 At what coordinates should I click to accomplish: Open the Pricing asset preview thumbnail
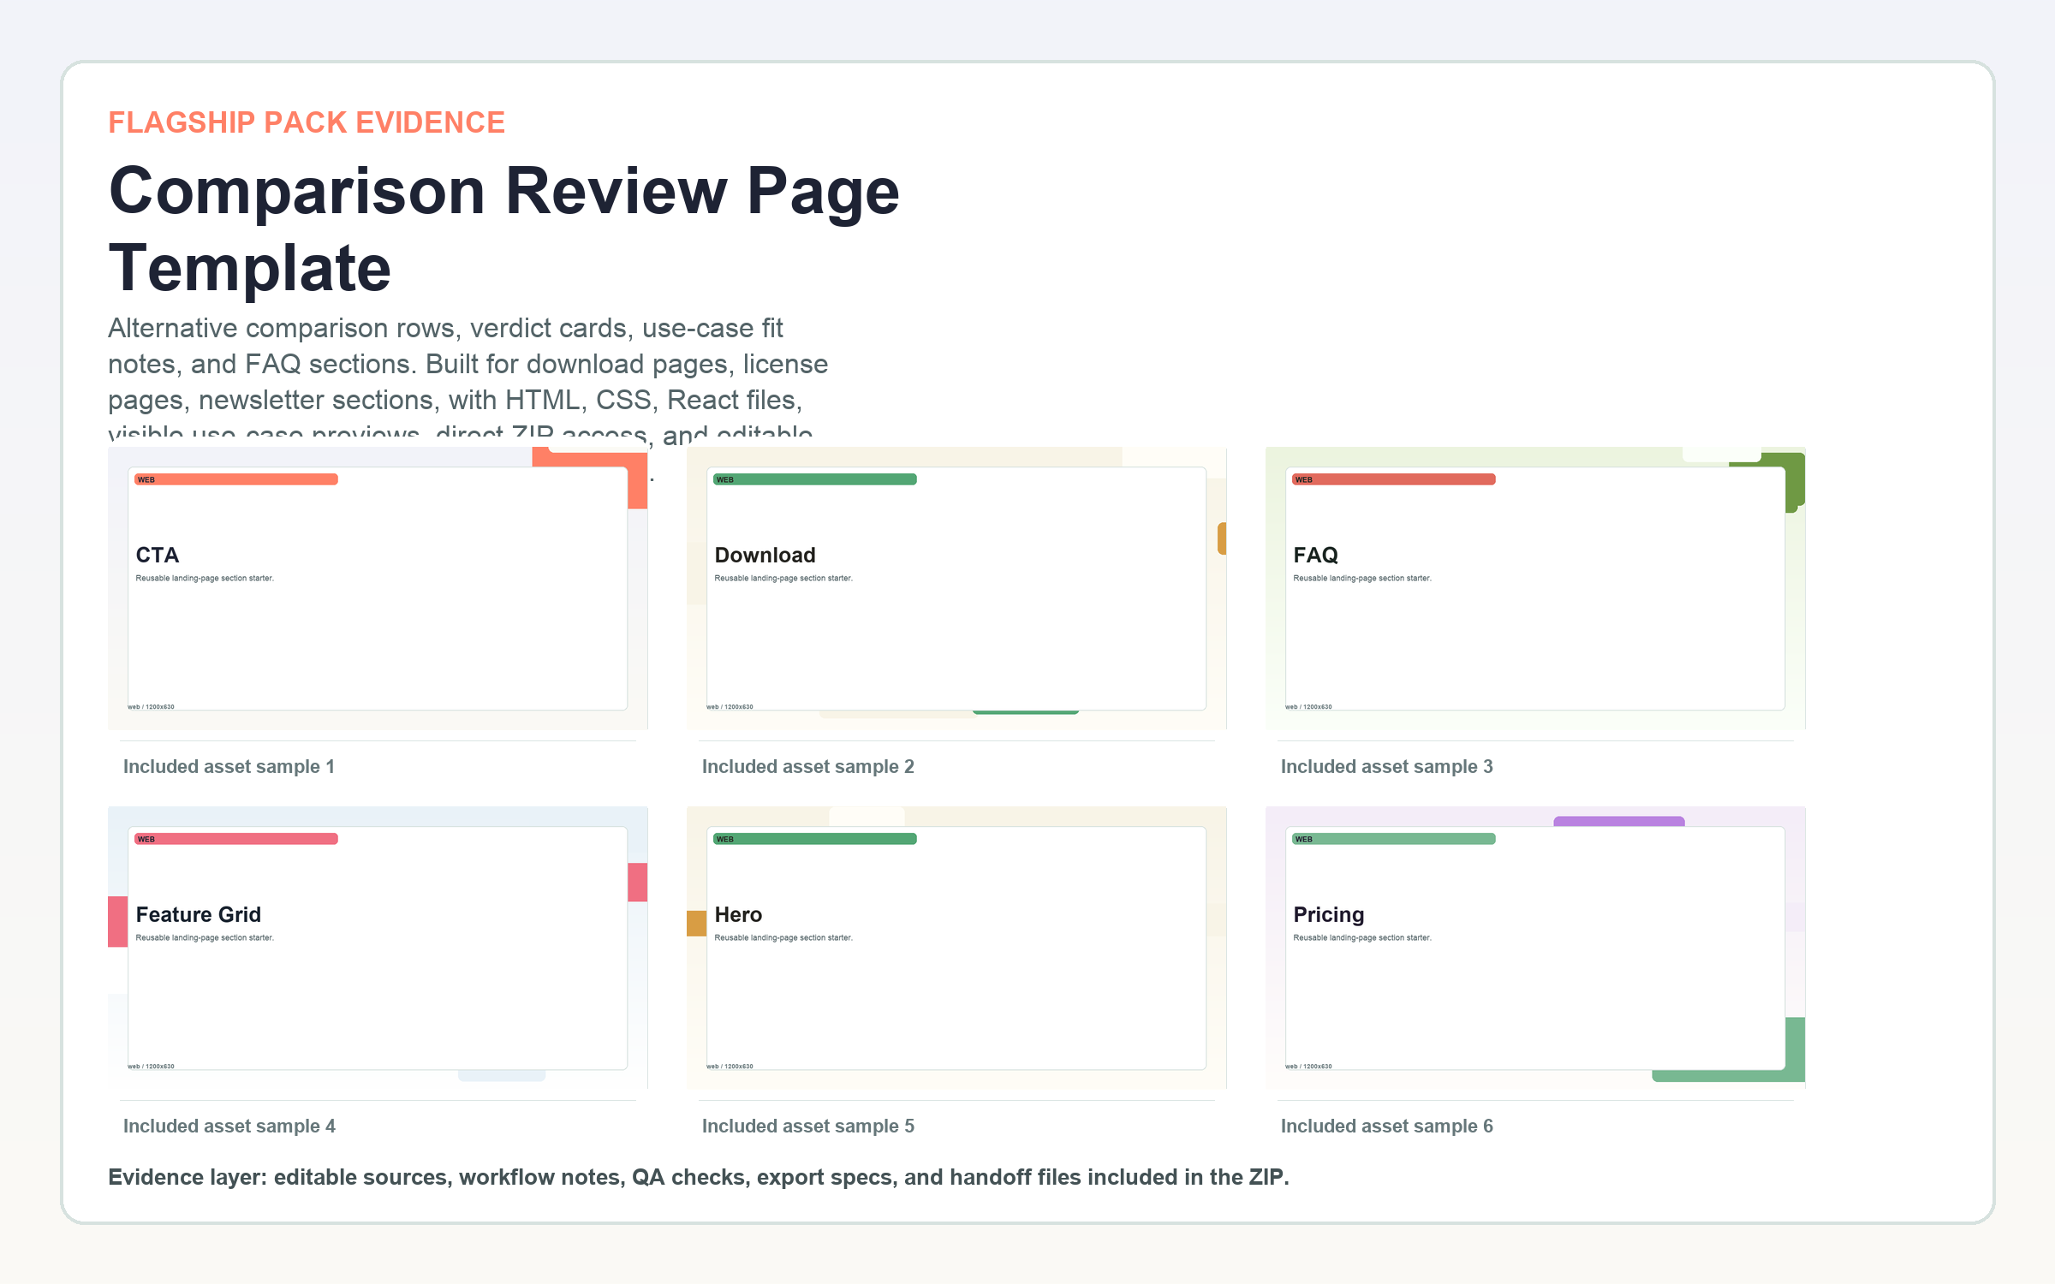[x=1535, y=948]
